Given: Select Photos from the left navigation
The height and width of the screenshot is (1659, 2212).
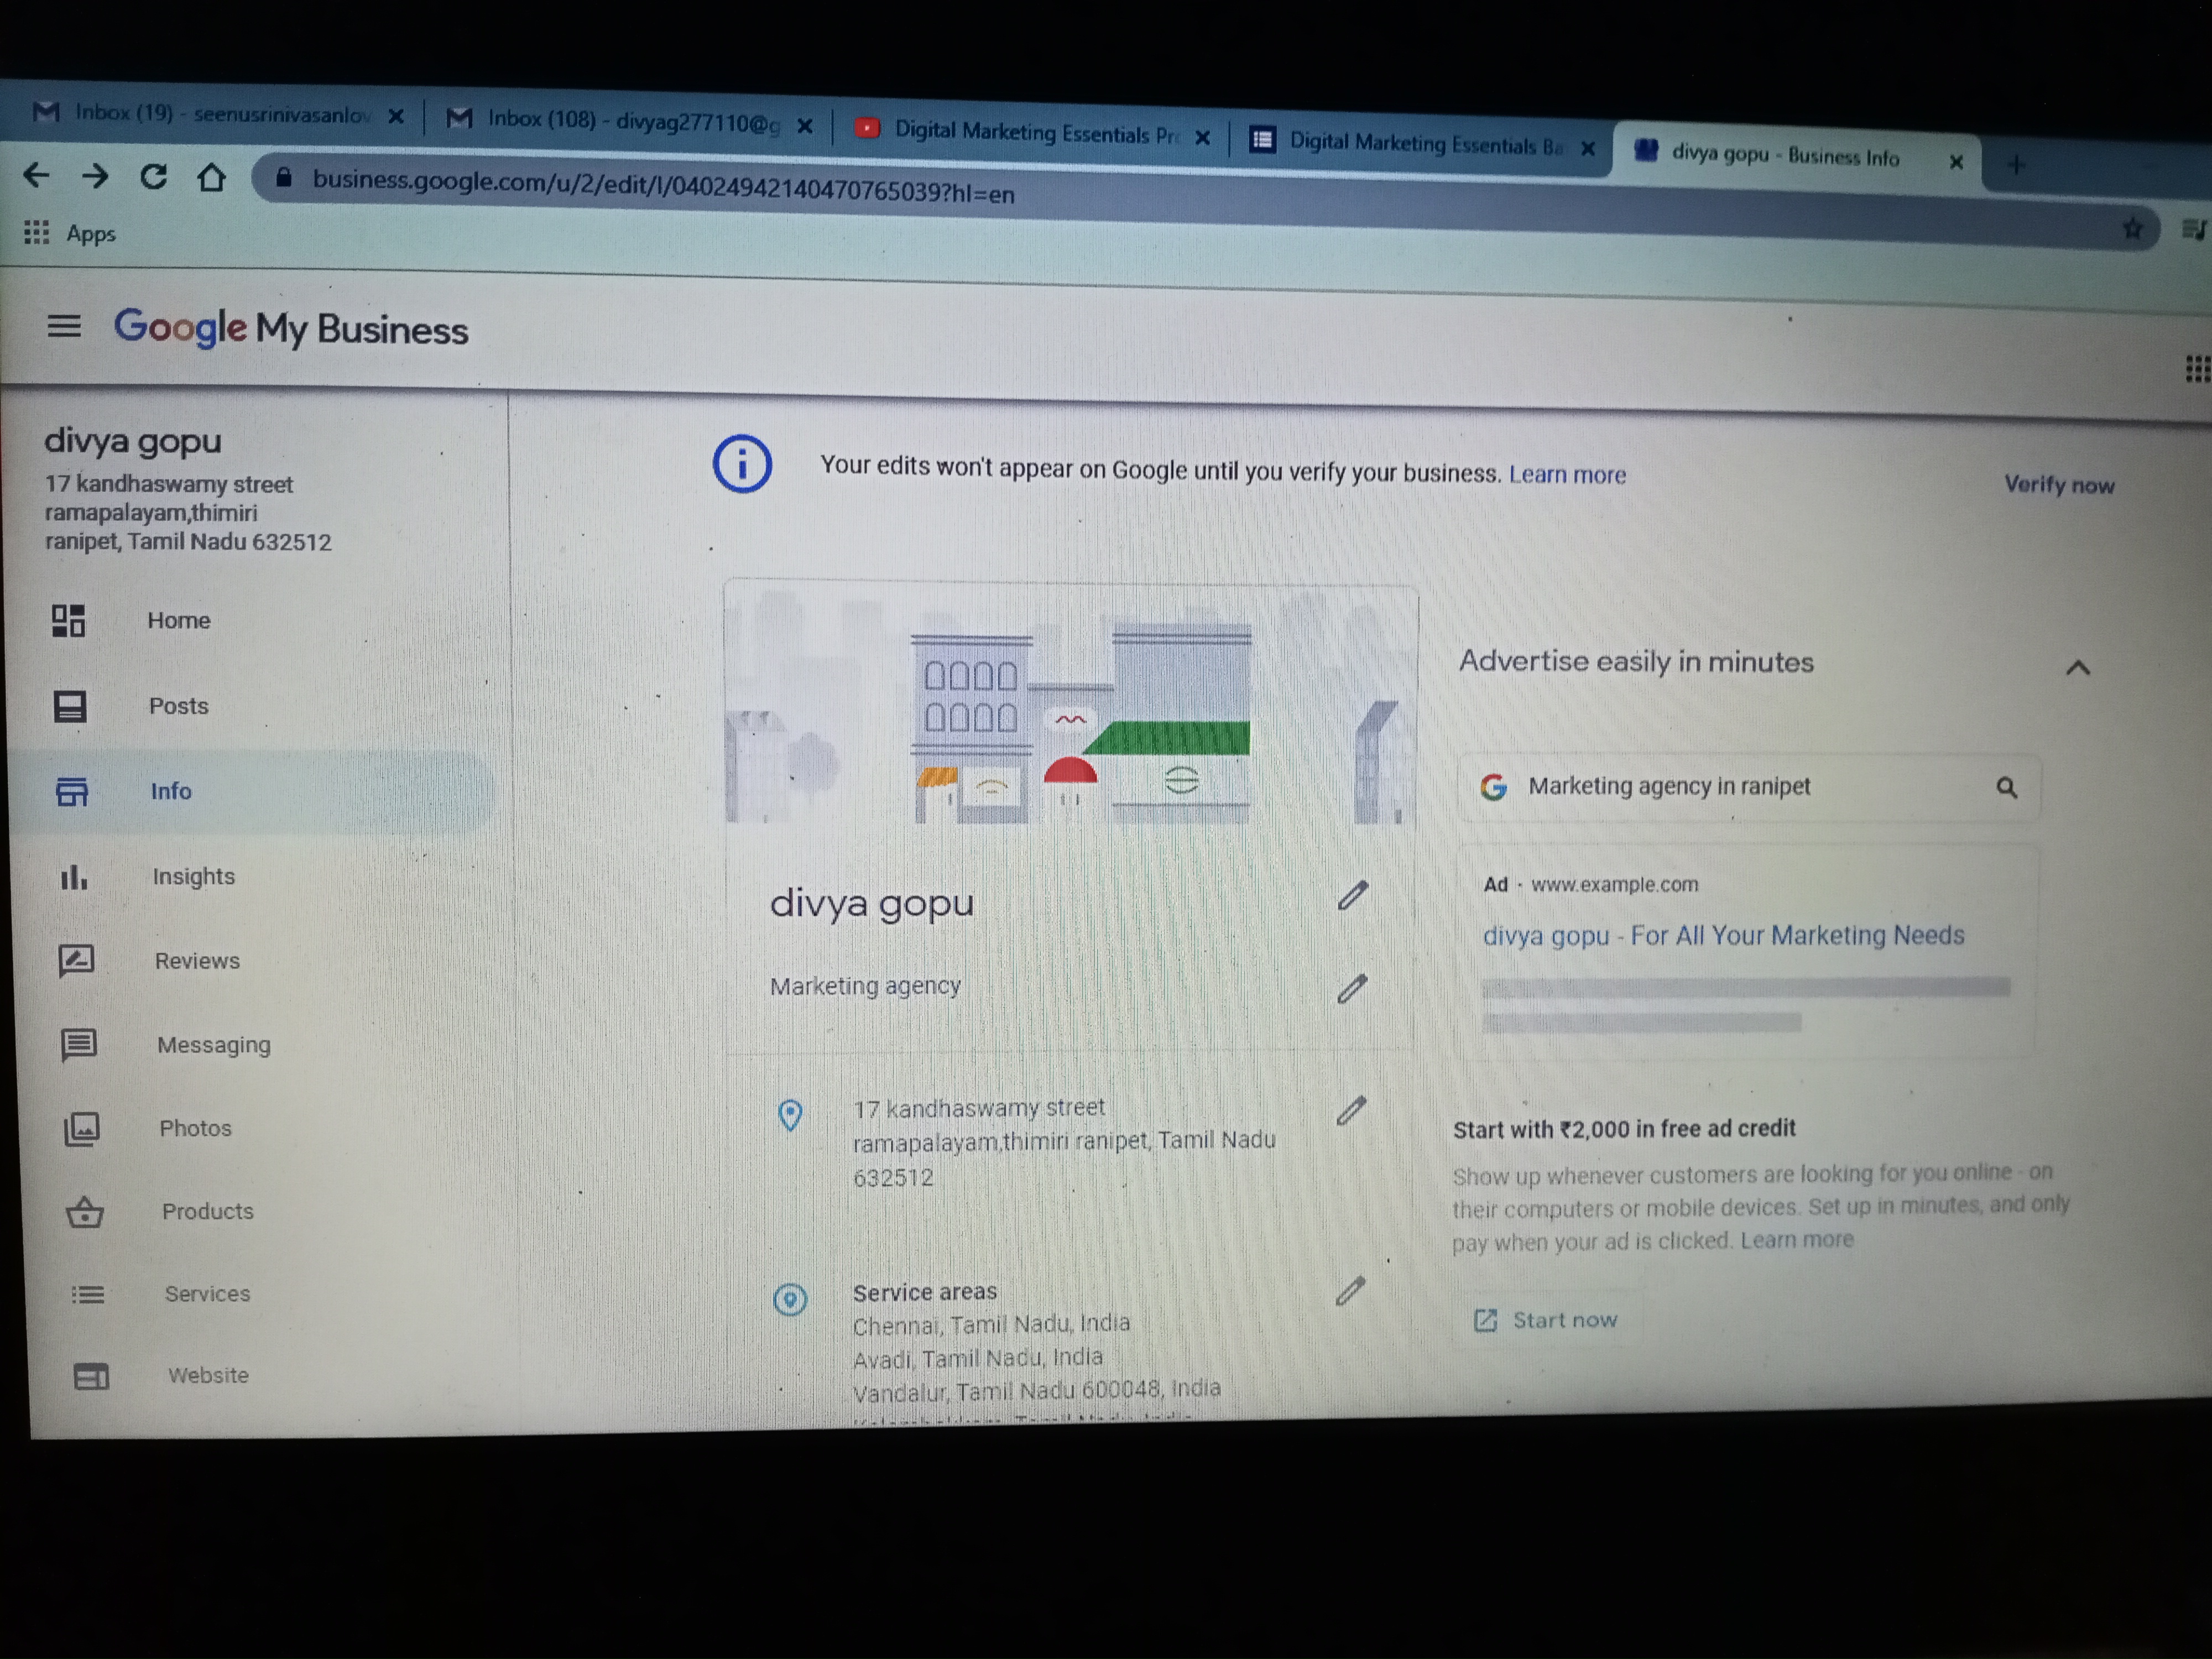Looking at the screenshot, I should 195,1128.
